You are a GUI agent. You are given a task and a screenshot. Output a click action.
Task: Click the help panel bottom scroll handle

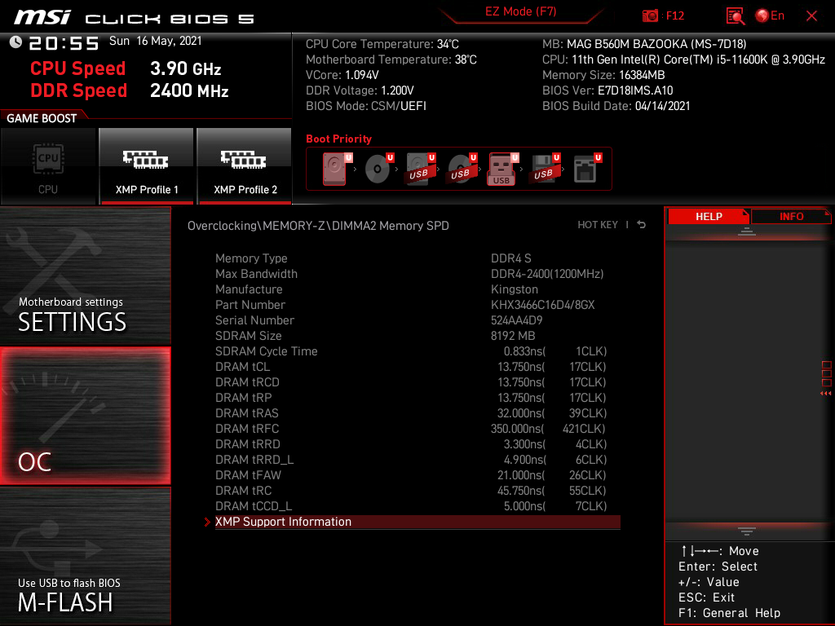747,531
